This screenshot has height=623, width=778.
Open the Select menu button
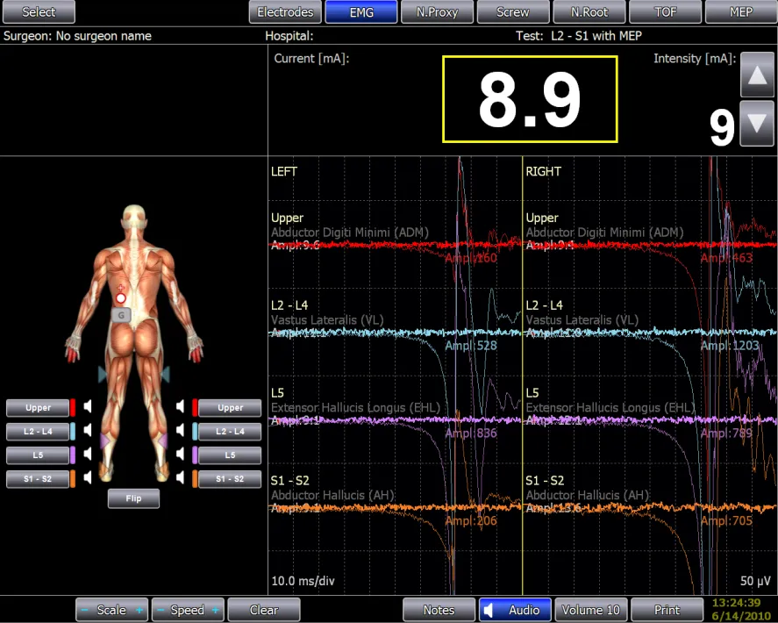point(38,12)
